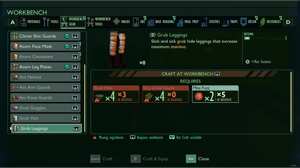
Task: Select the Tools category hammer icon
Action: click(x=46, y=22)
